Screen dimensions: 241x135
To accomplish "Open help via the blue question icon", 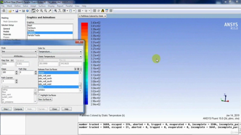I will (27, 11).
